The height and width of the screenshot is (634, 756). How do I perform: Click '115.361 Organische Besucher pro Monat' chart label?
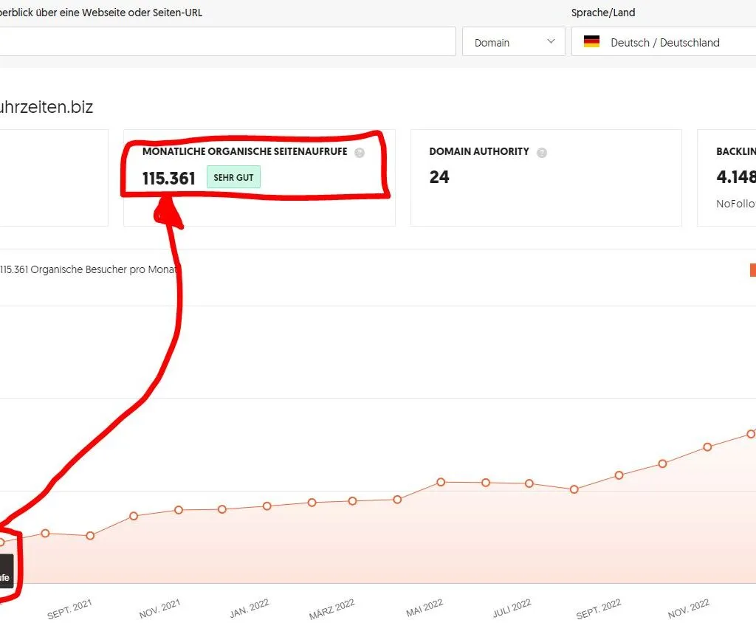point(89,269)
